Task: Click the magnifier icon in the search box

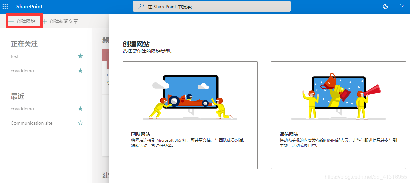Action: click(141, 6)
